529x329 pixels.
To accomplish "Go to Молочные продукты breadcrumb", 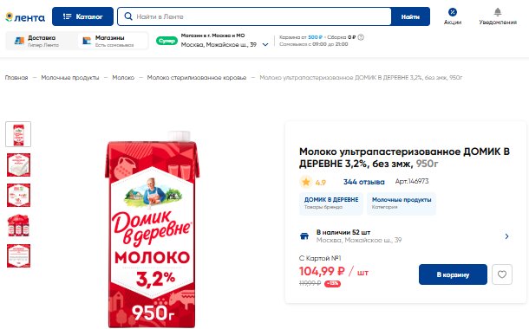I will (x=70, y=77).
